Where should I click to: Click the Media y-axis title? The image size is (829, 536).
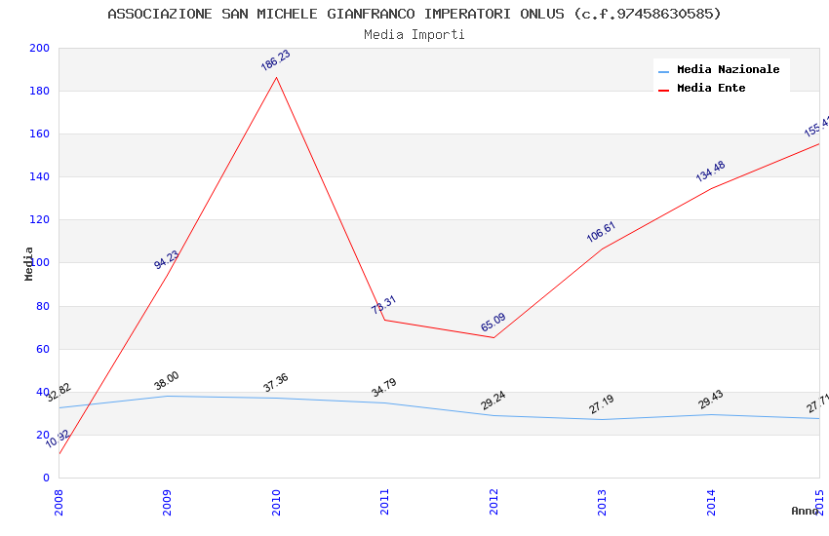28,263
